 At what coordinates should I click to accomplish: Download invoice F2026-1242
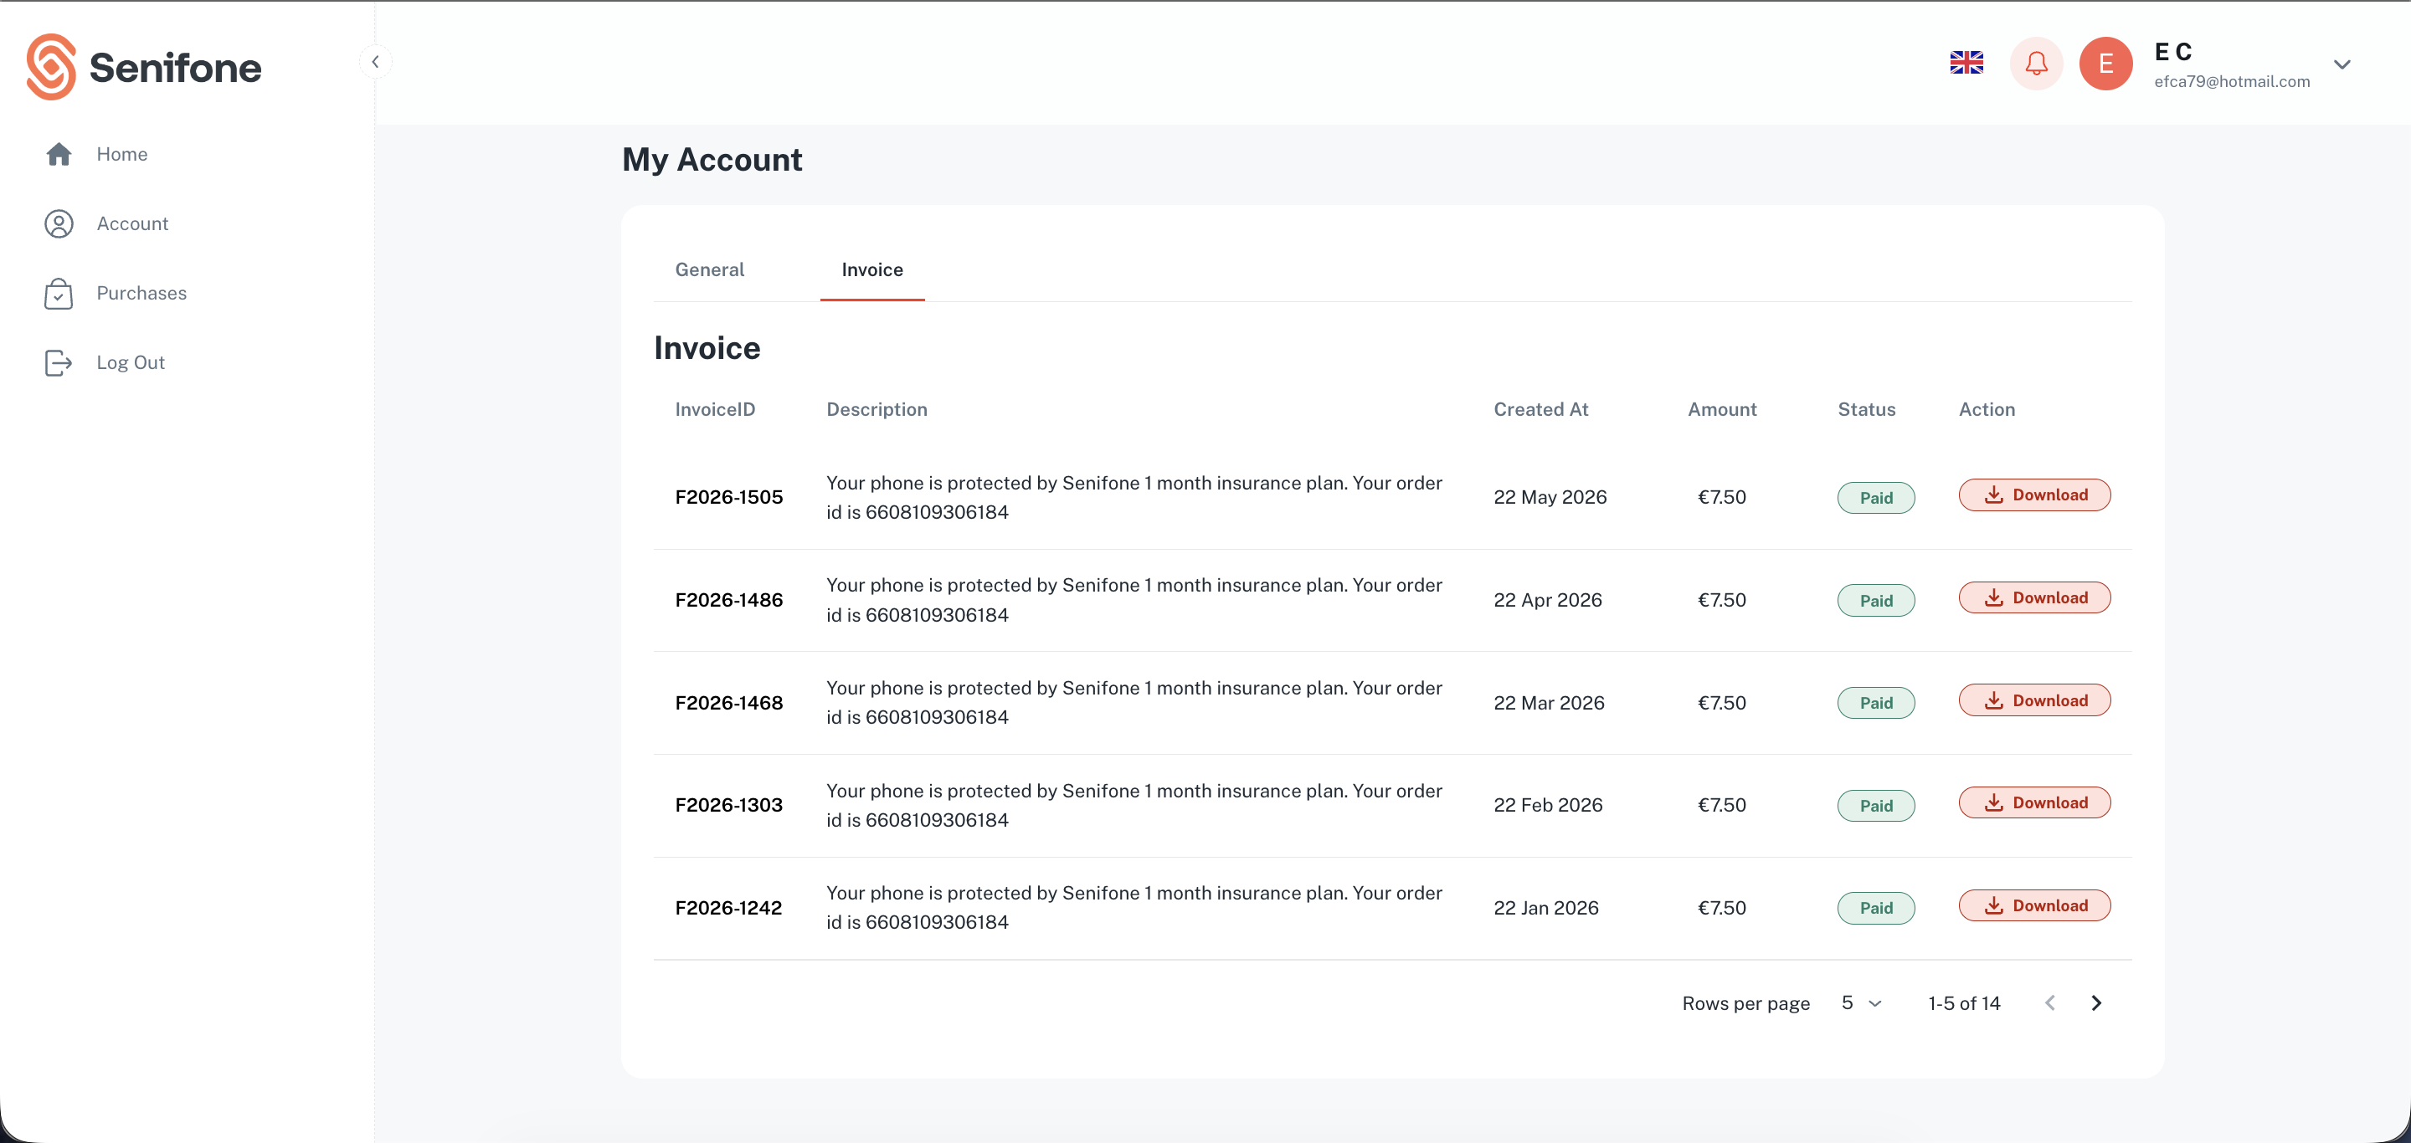coord(2035,905)
